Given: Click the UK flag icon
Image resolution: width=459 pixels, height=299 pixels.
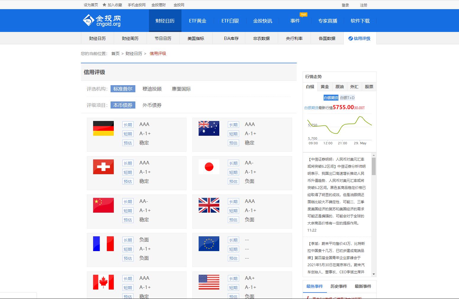Looking at the screenshot, I should (x=209, y=205).
